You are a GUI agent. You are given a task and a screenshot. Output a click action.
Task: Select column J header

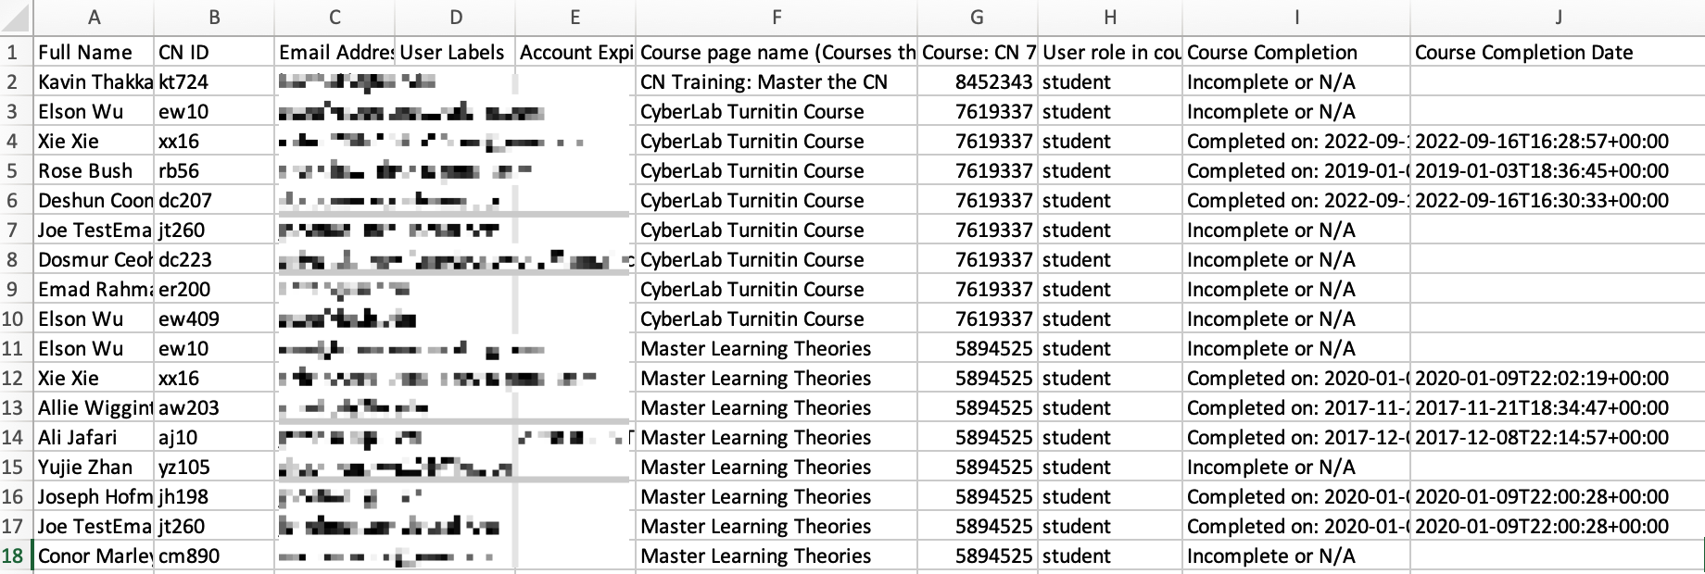[1558, 18]
